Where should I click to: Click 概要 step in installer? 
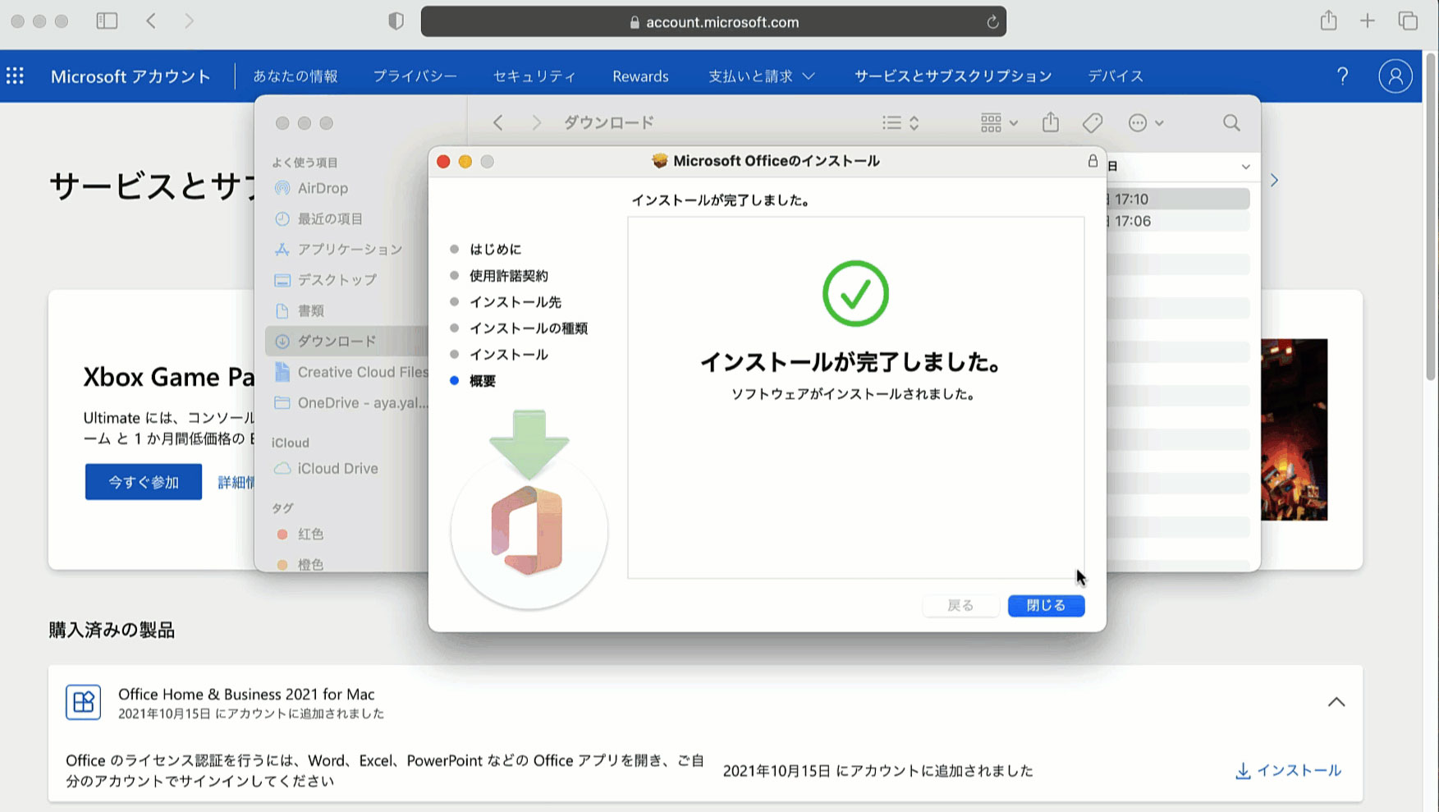[x=482, y=381]
